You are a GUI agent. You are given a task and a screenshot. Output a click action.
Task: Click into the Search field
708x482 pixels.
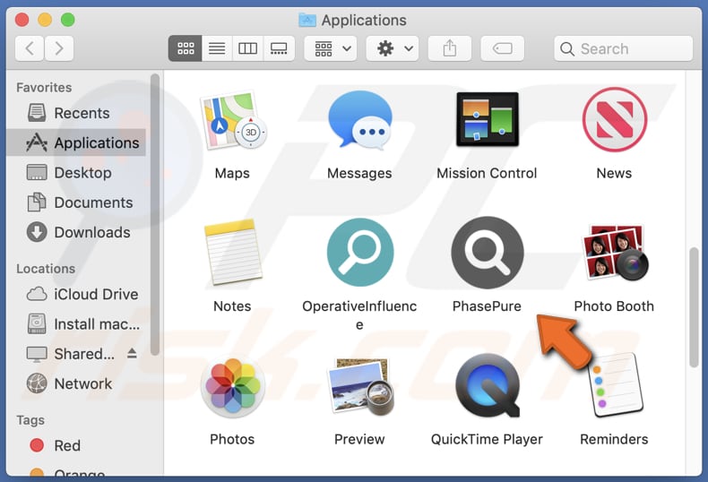tap(623, 48)
